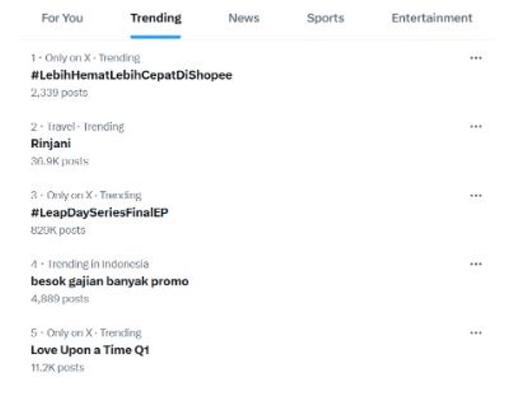This screenshot has width=512, height=404.
Task: Click the 36.9K posts count under Rinjani
Action: coord(59,161)
